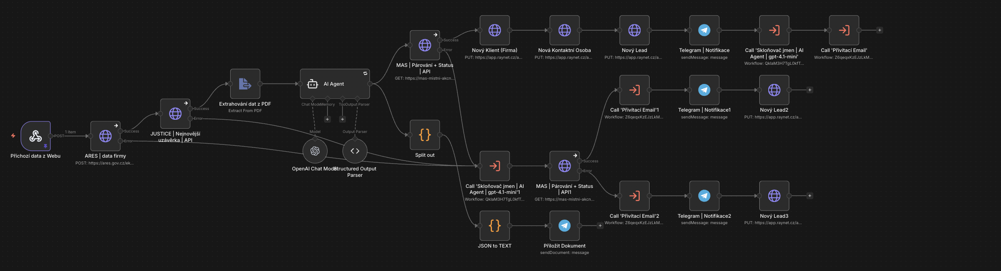Click the pin icon on the webhook node
This screenshot has width=1001, height=271.
[x=45, y=146]
